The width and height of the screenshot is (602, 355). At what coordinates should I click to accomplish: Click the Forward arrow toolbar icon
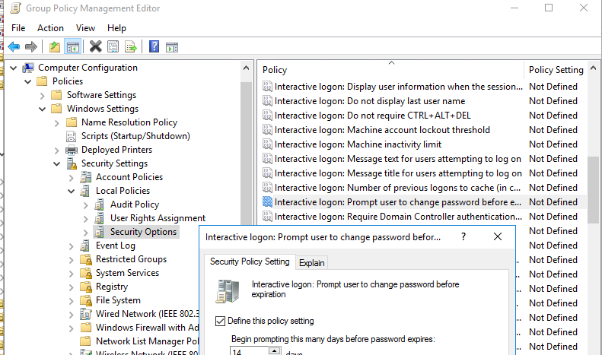coord(31,47)
